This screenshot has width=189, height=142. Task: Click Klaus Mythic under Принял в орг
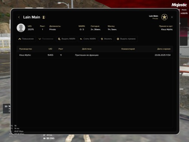[167, 30]
